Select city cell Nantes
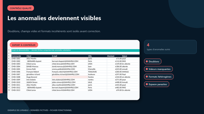 [97, 77]
